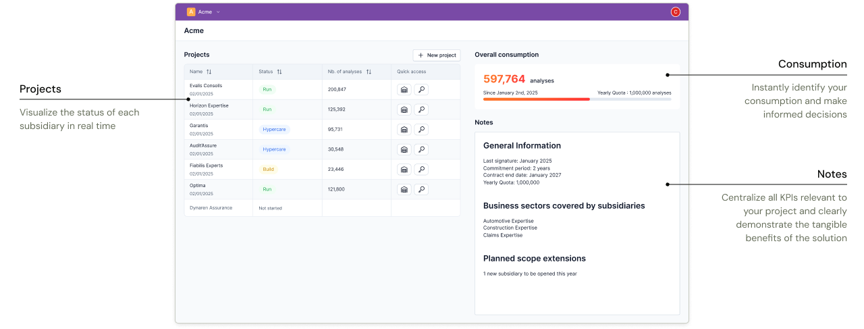864x329 pixels.
Task: Expand the Acme workspace dropdown chevron
Action: coord(218,12)
